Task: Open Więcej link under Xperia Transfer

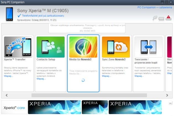Action: pos(9,76)
